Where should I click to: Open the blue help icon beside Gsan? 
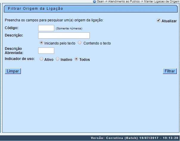coord(94,1)
